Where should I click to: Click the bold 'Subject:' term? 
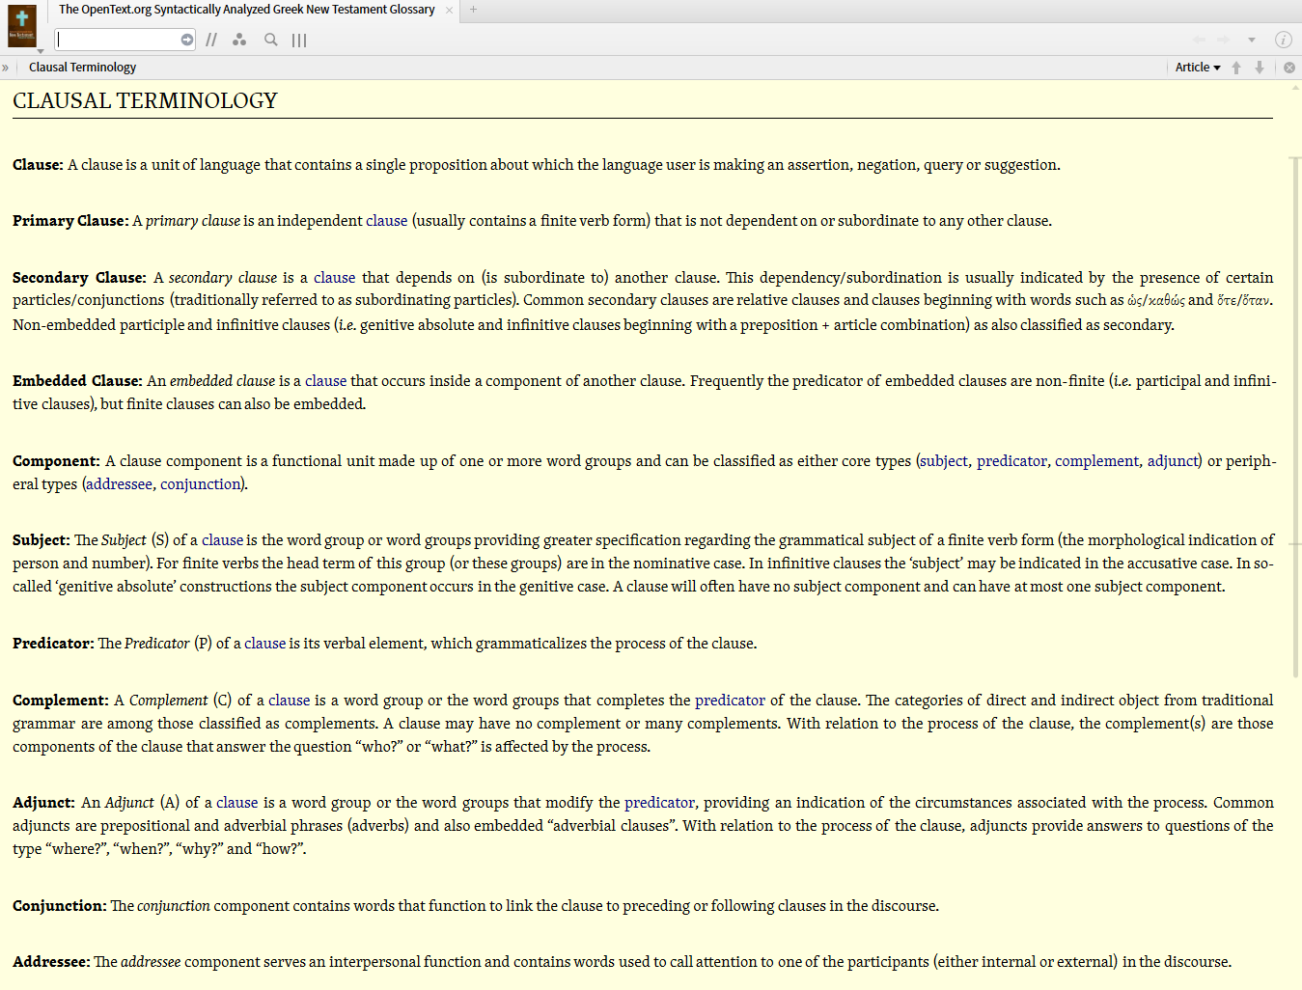pyautogui.click(x=42, y=540)
